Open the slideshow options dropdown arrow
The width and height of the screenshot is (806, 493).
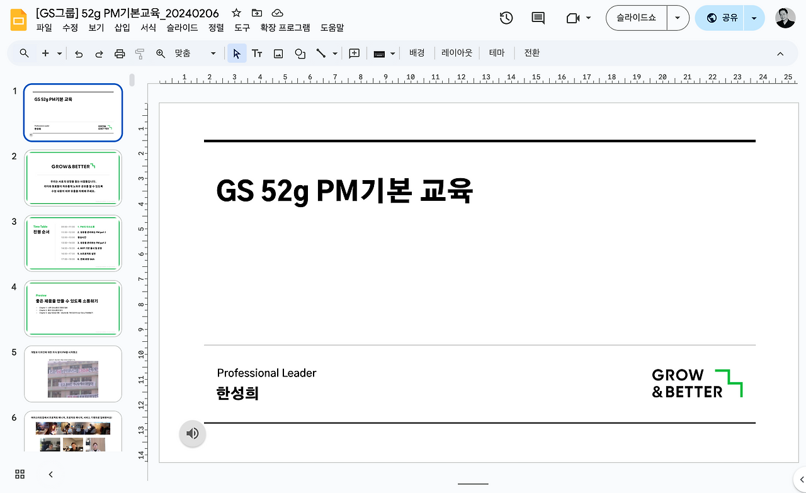pyautogui.click(x=678, y=18)
